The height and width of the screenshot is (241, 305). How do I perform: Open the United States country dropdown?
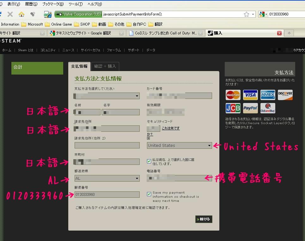179,145
